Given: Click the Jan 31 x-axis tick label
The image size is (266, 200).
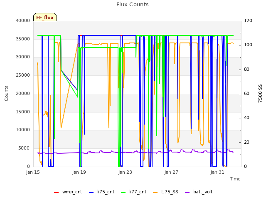Looking at the screenshot, I should [x=217, y=172].
